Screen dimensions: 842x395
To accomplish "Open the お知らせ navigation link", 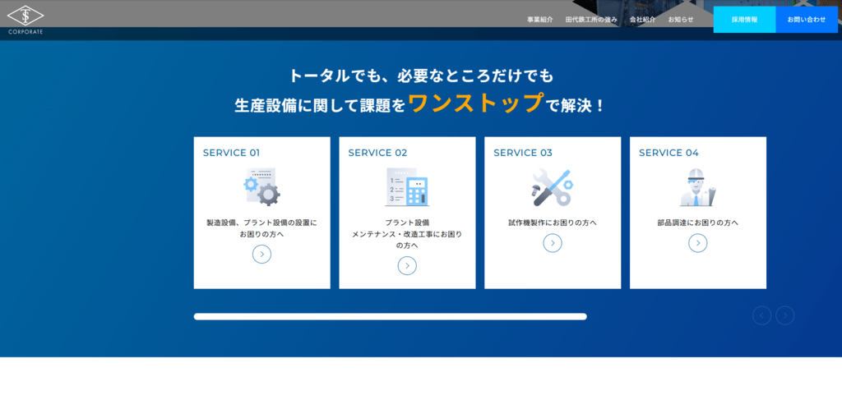I will point(681,20).
